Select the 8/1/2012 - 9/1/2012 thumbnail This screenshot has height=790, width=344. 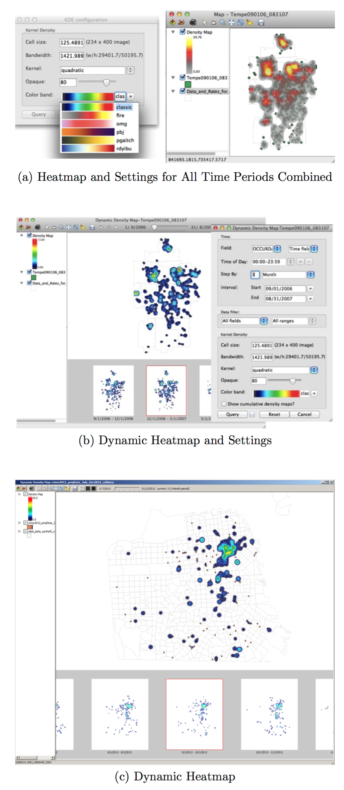pos(120,715)
